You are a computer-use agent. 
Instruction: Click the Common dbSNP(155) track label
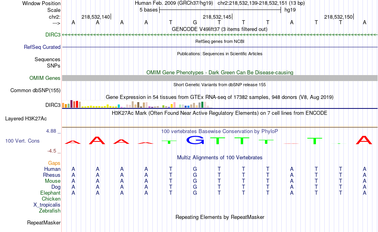35,90
